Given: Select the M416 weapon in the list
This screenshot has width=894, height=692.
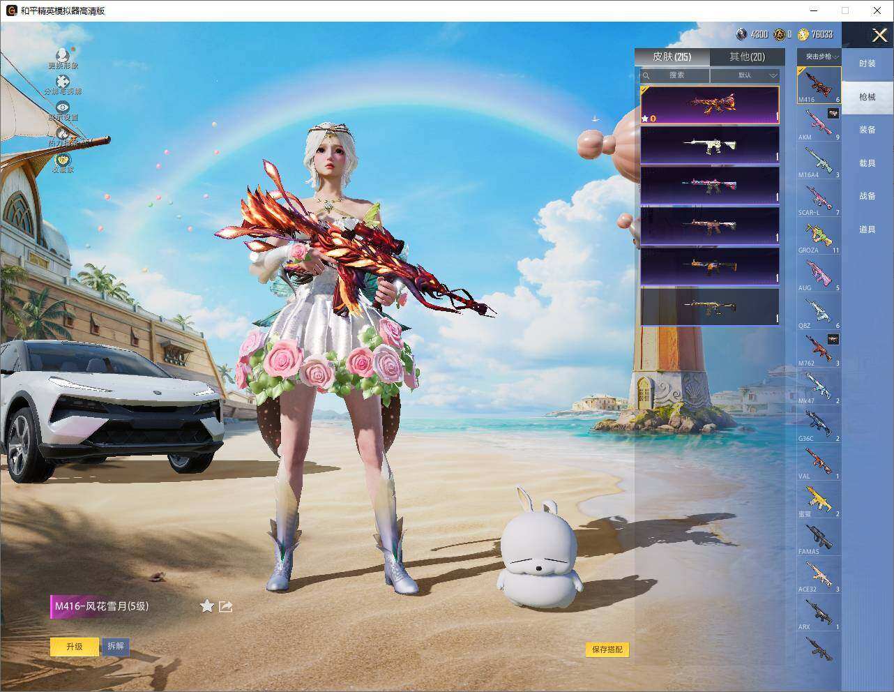Looking at the screenshot, I should tap(819, 85).
